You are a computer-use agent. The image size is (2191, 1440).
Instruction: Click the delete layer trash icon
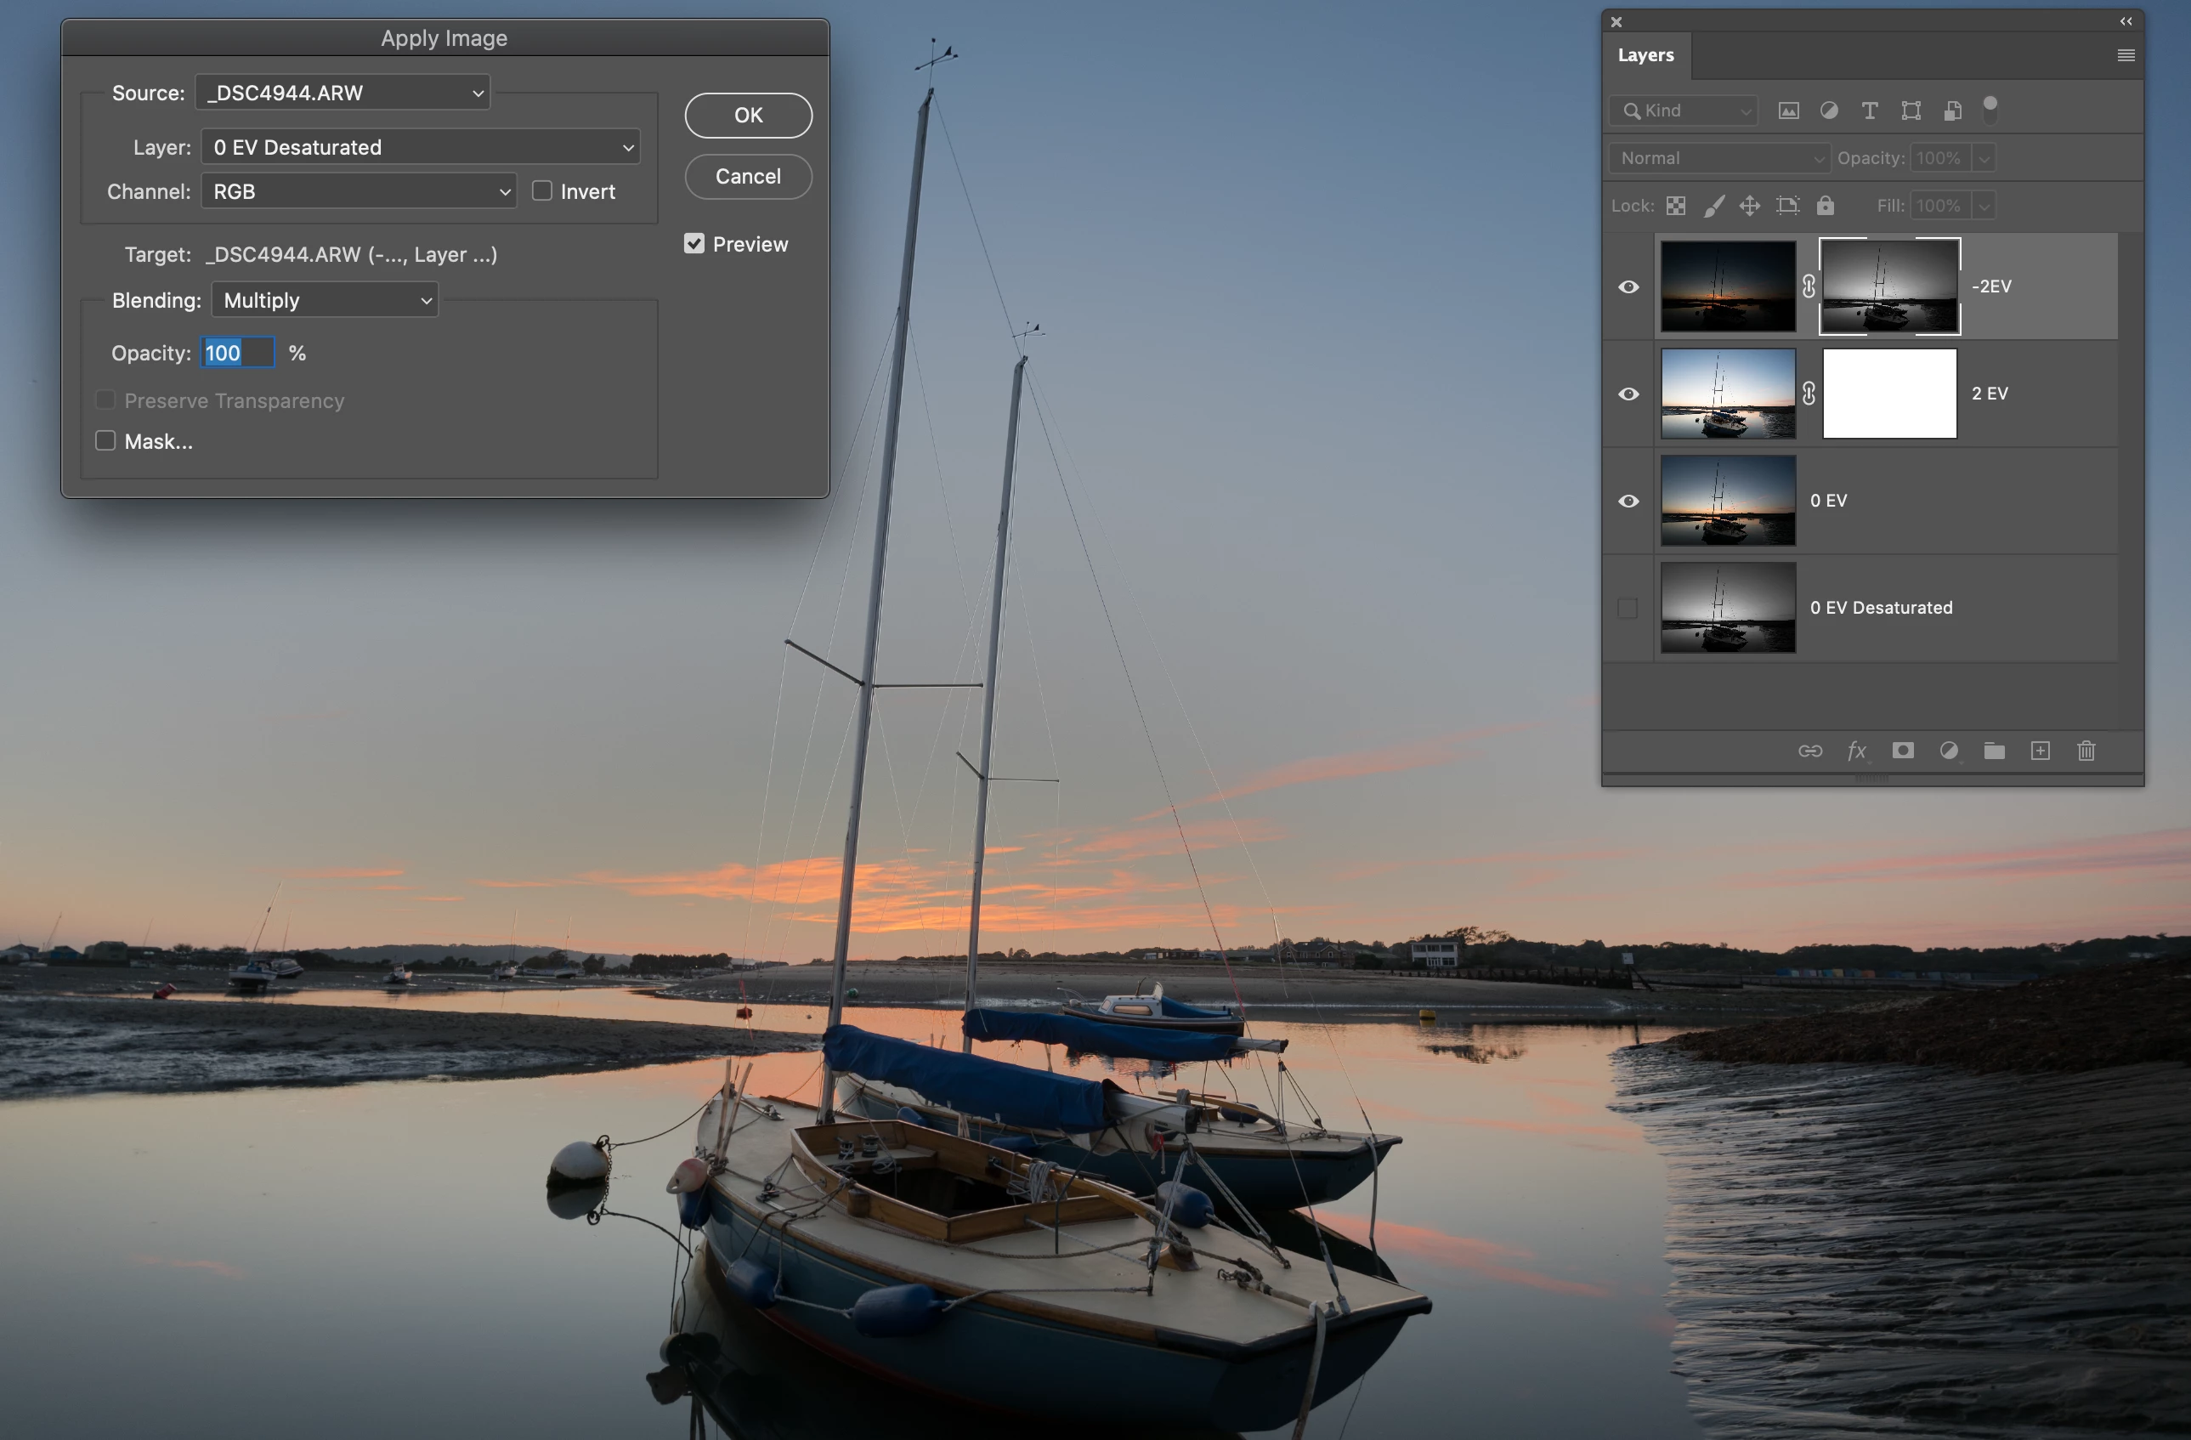click(2086, 751)
